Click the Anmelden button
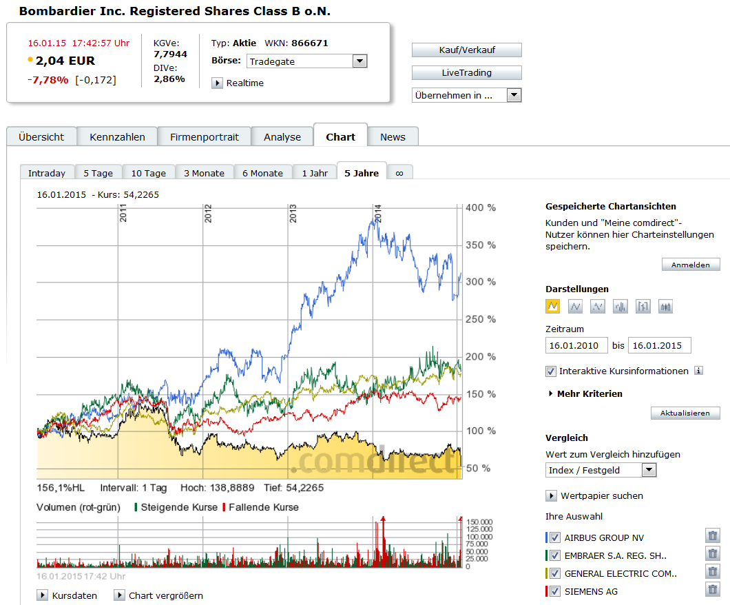This screenshot has height=605, width=730. pyautogui.click(x=691, y=265)
